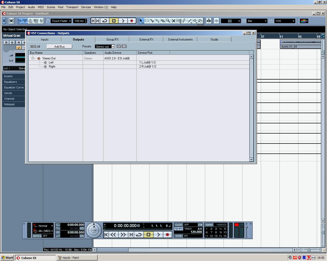Click the 100 ms return time stepper
The height and width of the screenshot is (261, 327).
point(86,21)
